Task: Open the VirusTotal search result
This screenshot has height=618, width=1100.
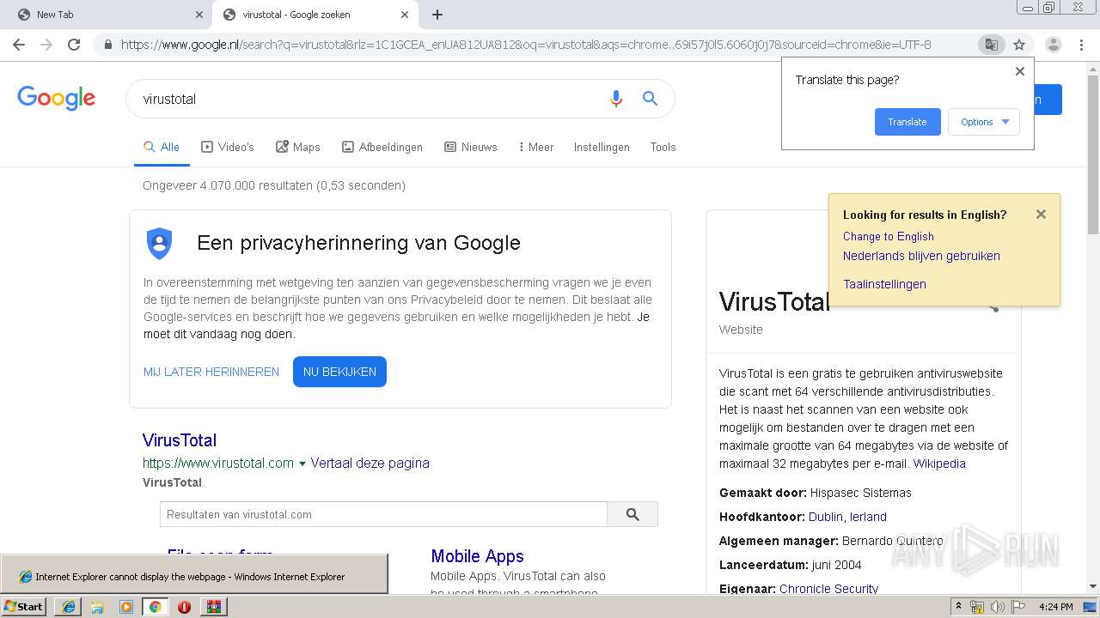Action: [x=180, y=440]
